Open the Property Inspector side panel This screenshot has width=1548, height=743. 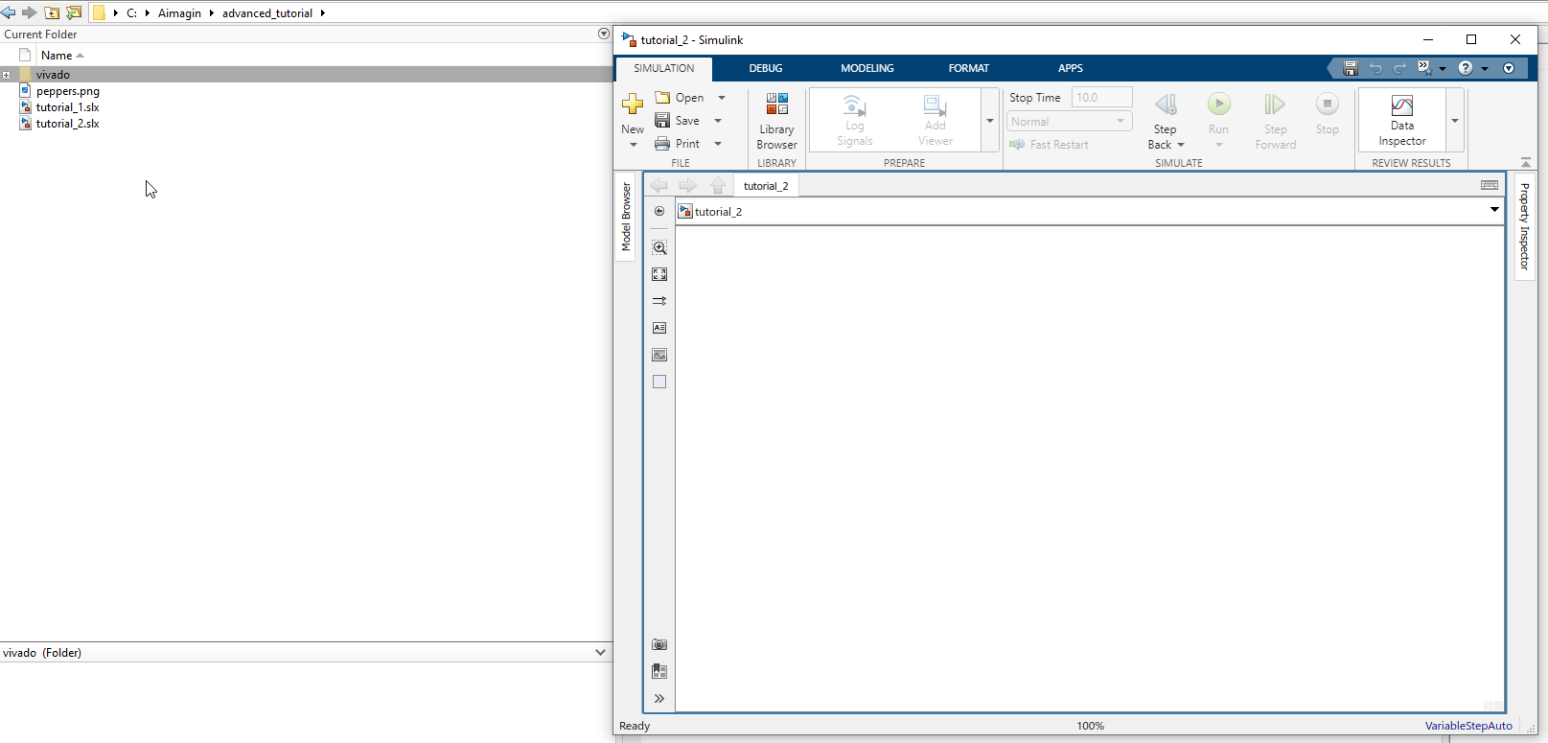1525,226
